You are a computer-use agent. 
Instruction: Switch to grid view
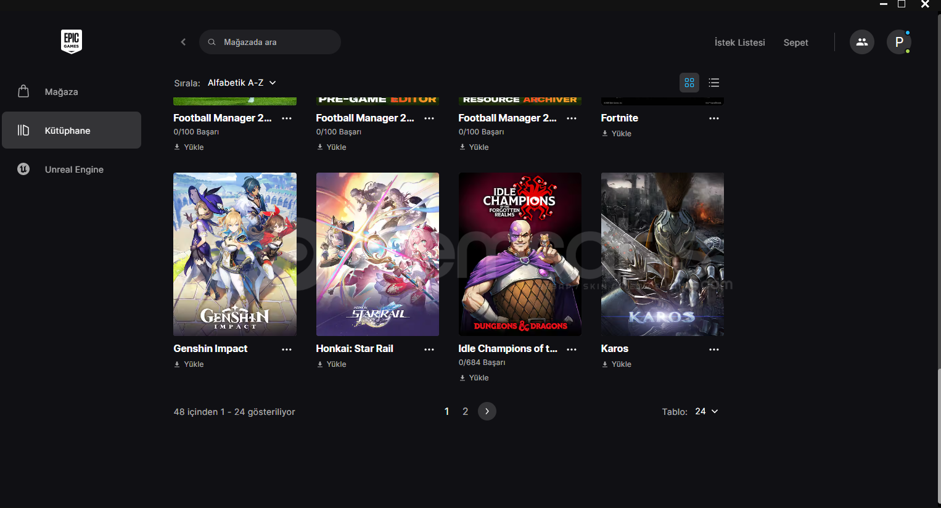pos(689,83)
